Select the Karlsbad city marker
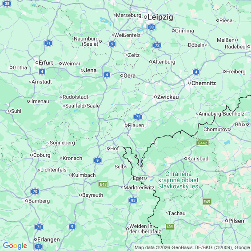Image resolution: width=251 pixels, height=251 pixels. (186, 159)
